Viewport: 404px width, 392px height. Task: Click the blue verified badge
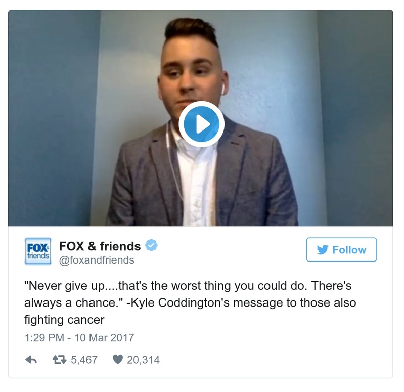click(x=151, y=245)
